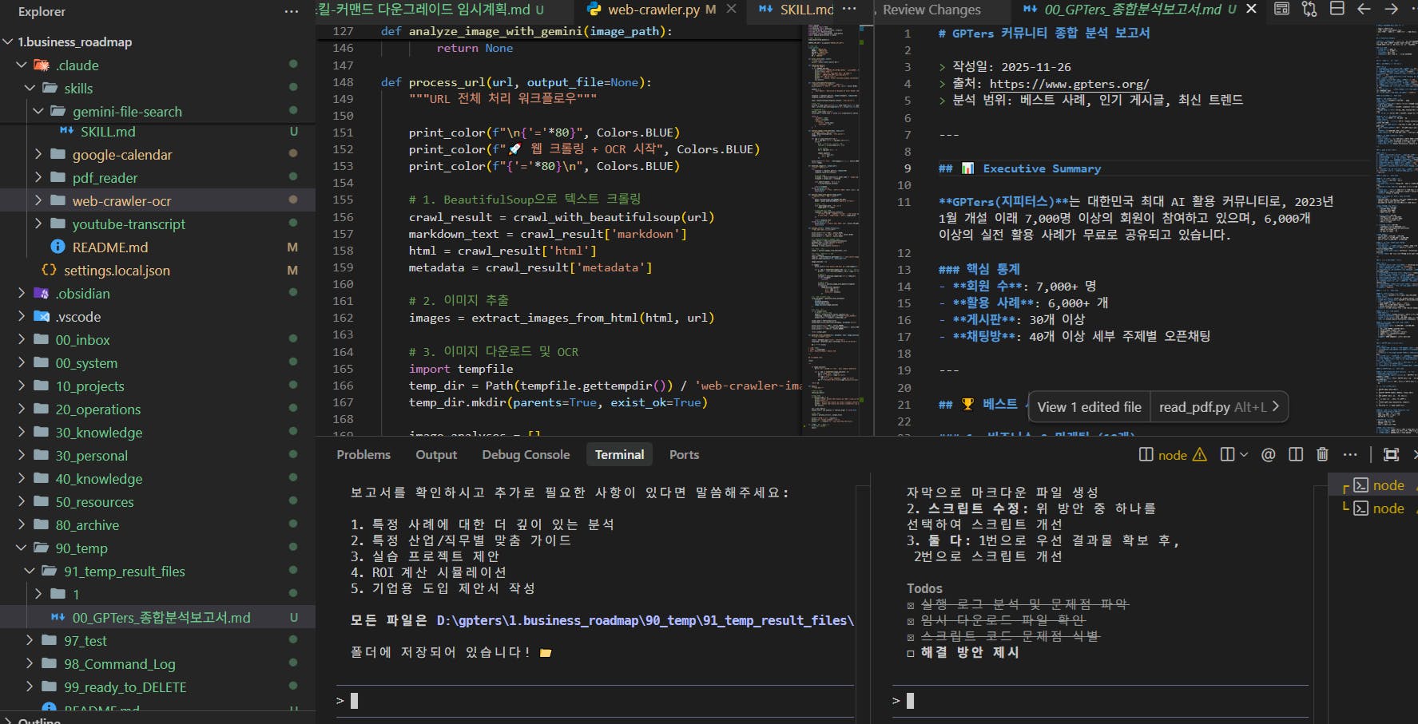Click the chevron next to read_pdf.py Alt+L
The width and height of the screenshot is (1418, 724).
1276,406
